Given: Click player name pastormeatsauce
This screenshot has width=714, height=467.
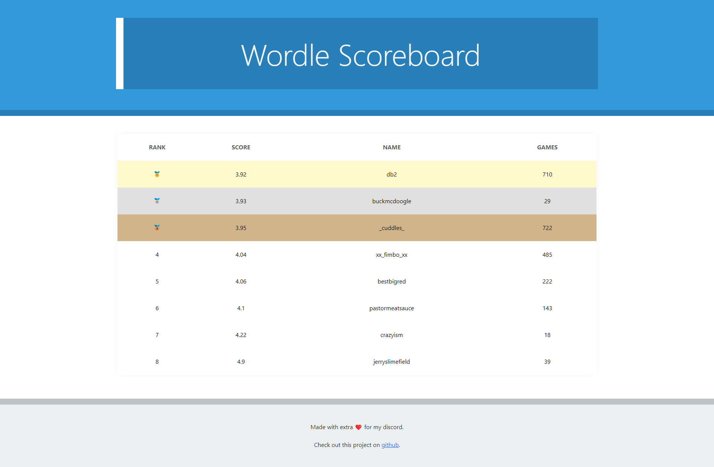Looking at the screenshot, I should pyautogui.click(x=392, y=308).
